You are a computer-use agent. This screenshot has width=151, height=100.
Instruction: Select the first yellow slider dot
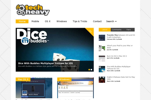(89, 70)
